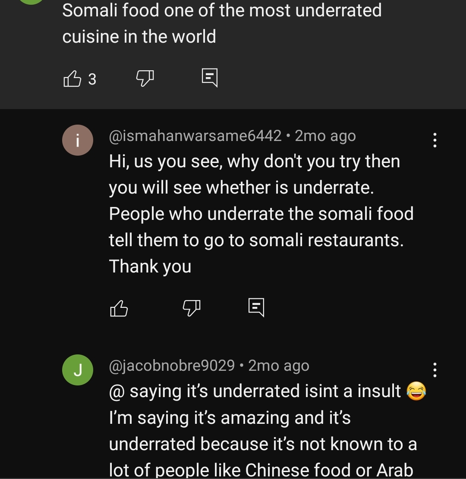The width and height of the screenshot is (466, 479).
Task: Tap the brown "i" profile avatar
Action: click(78, 140)
